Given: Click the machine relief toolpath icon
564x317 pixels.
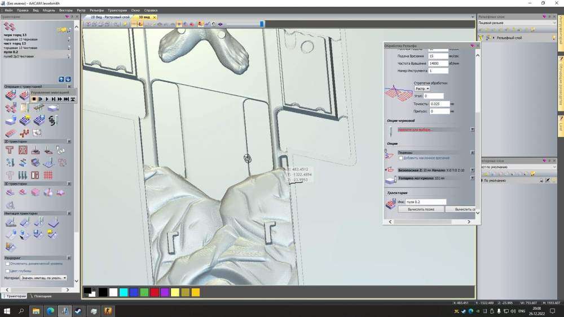Looking at the screenshot, I should point(10,193).
